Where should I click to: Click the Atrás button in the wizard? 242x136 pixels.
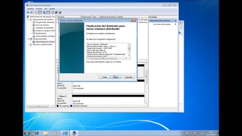(104, 77)
